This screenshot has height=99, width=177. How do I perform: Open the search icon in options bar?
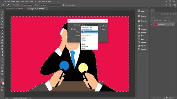point(166,5)
